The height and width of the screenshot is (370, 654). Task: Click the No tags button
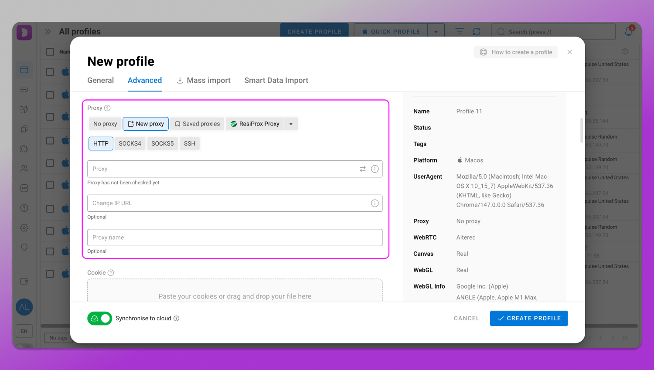(x=58, y=338)
